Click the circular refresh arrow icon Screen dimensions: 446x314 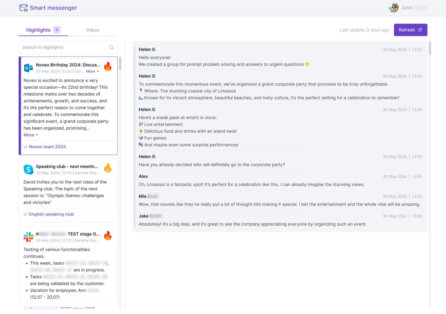[x=420, y=30]
